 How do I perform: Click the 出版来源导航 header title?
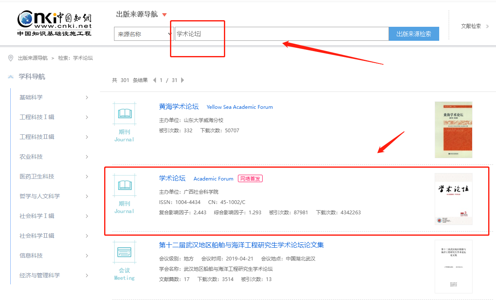[x=137, y=14]
